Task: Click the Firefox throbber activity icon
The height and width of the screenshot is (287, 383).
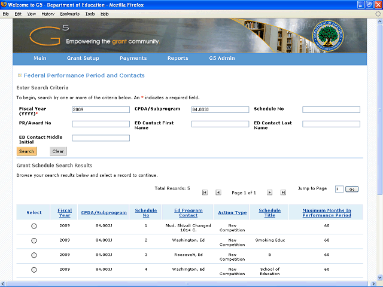Action: click(x=377, y=13)
